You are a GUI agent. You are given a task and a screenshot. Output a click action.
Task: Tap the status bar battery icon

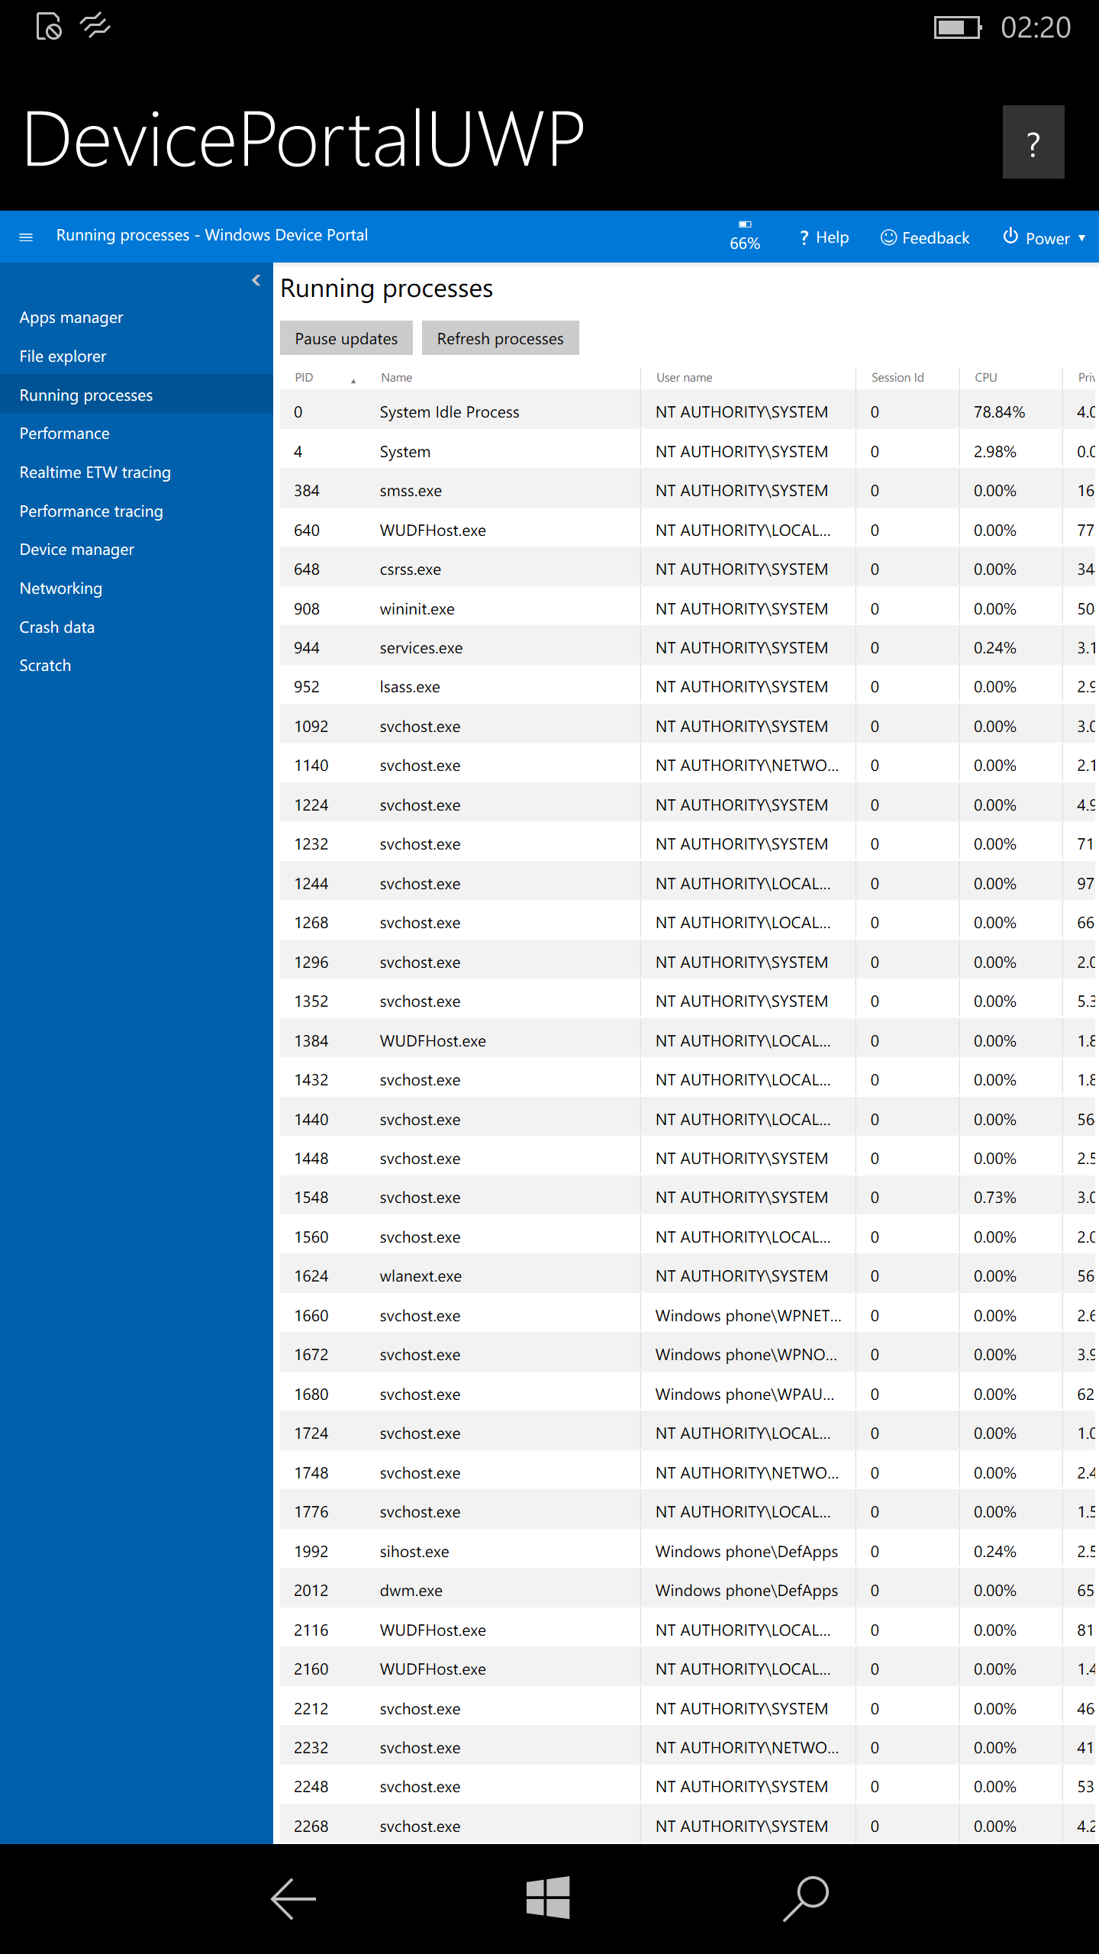pyautogui.click(x=957, y=27)
